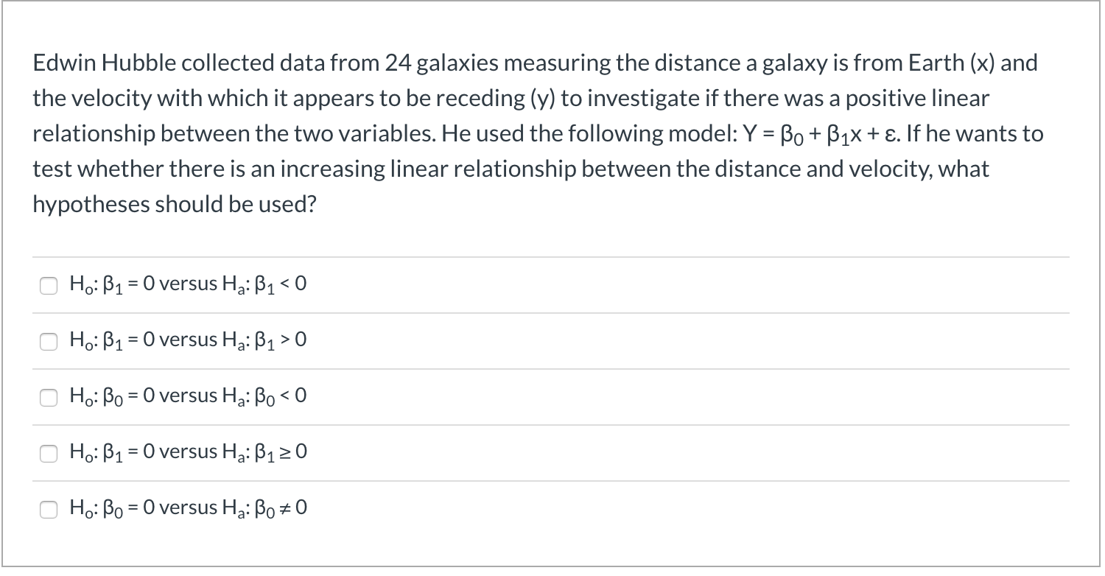Select the last hypothesis answer choice
1105x576 pixels.
coord(49,509)
